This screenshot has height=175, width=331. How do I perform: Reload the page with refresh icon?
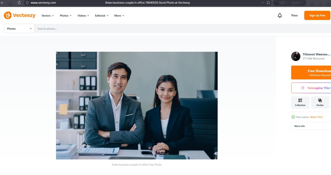pos(19,2)
